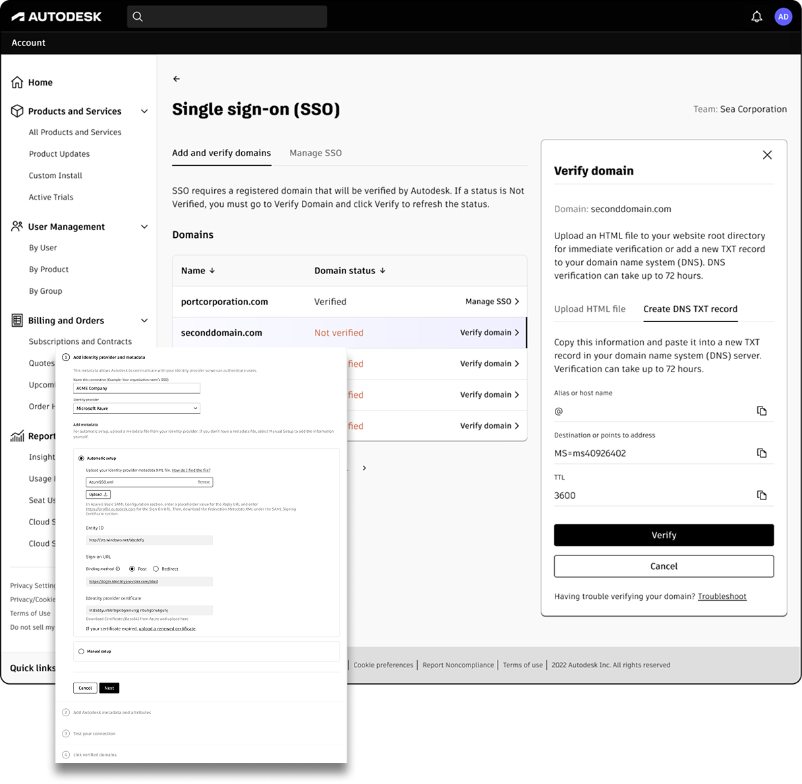802x784 pixels.
Task: Open Manage SSO for portcorporation.com
Action: pyautogui.click(x=492, y=302)
